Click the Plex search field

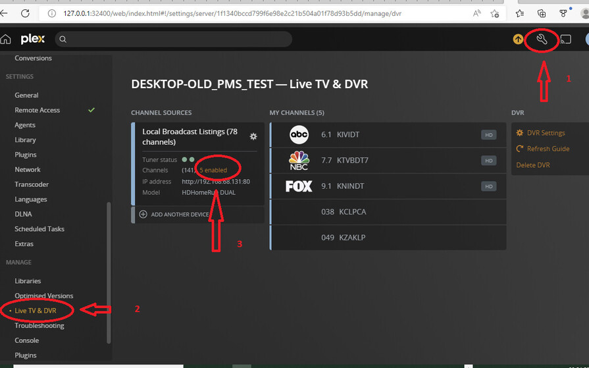click(x=174, y=39)
